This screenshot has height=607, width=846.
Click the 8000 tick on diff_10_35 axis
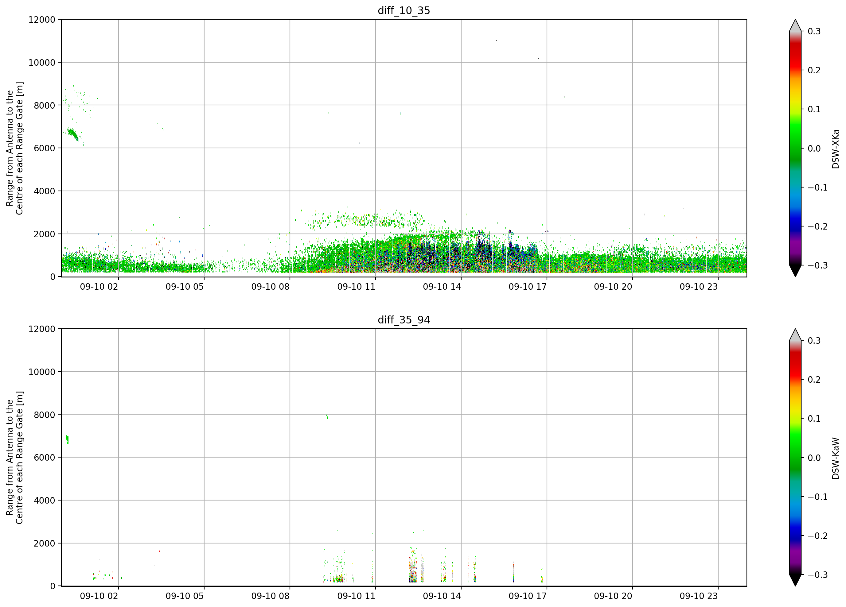click(x=45, y=106)
